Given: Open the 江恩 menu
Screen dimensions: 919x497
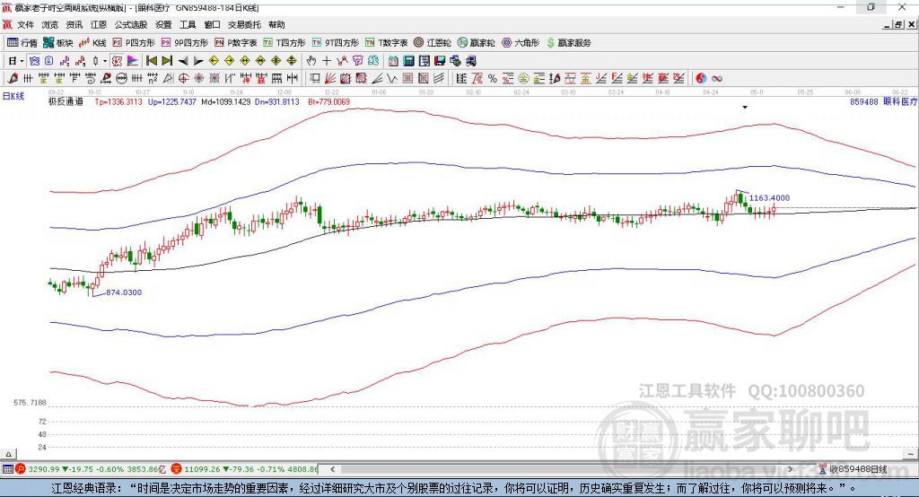Looking at the screenshot, I should [x=99, y=24].
